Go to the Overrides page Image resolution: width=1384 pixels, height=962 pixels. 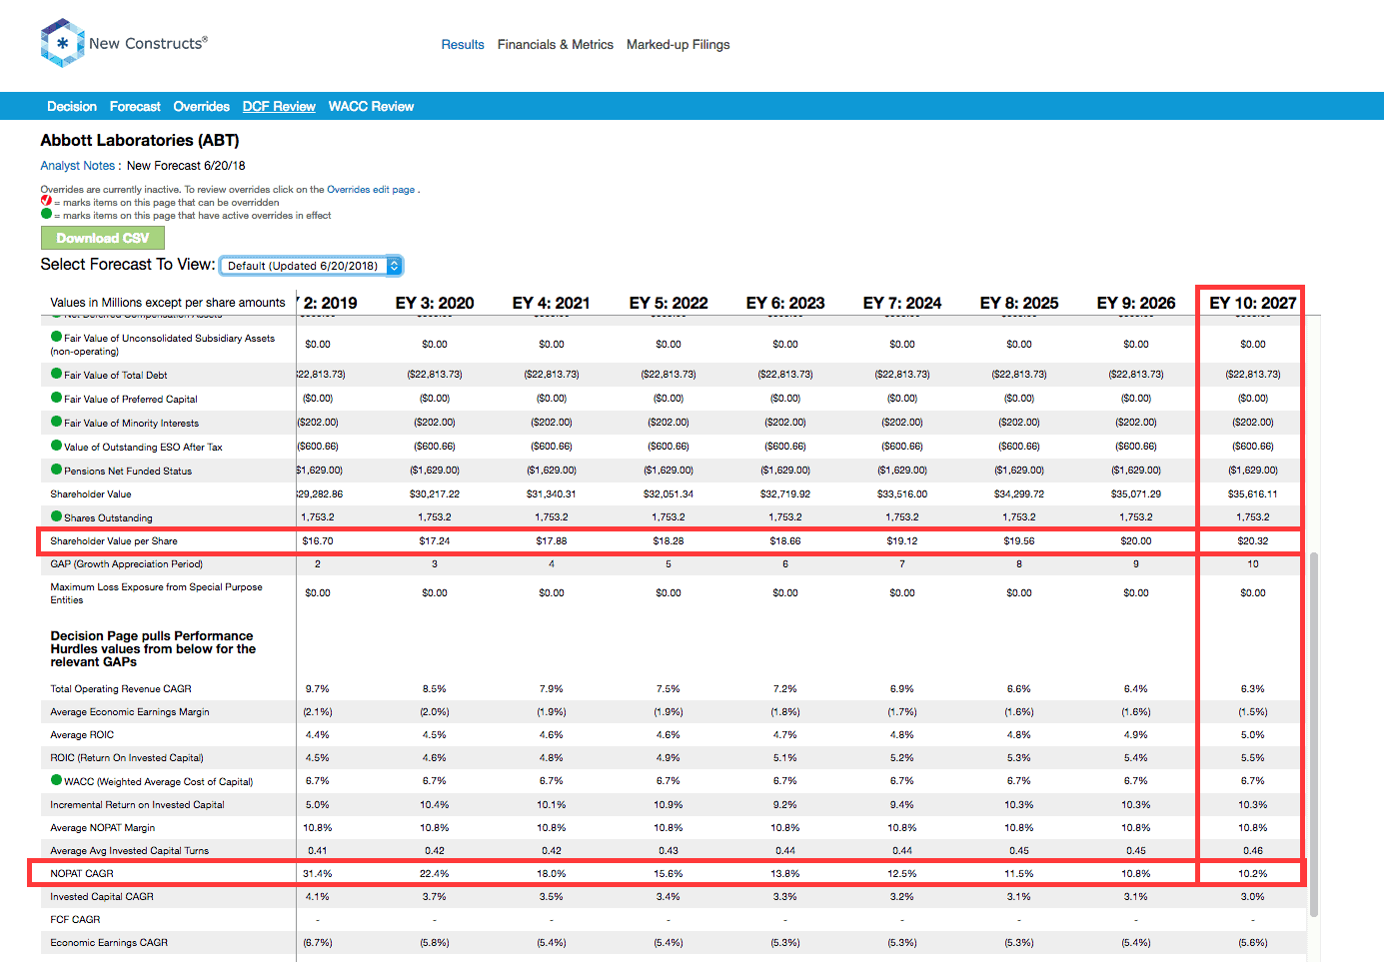click(201, 106)
